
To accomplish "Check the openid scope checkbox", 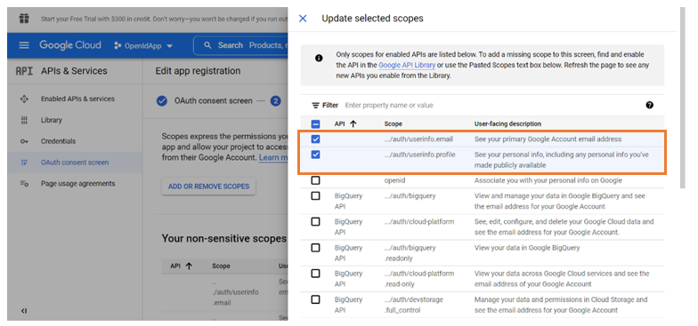I will click(315, 180).
